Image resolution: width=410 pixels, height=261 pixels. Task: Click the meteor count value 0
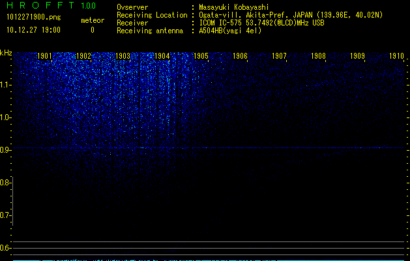coord(93,30)
